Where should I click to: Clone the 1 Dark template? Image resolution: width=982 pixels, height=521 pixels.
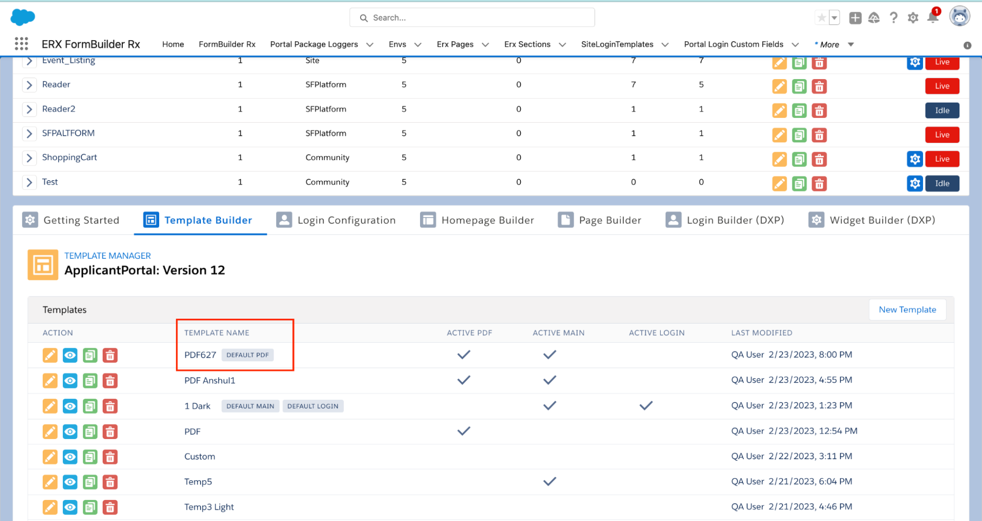[x=90, y=406]
